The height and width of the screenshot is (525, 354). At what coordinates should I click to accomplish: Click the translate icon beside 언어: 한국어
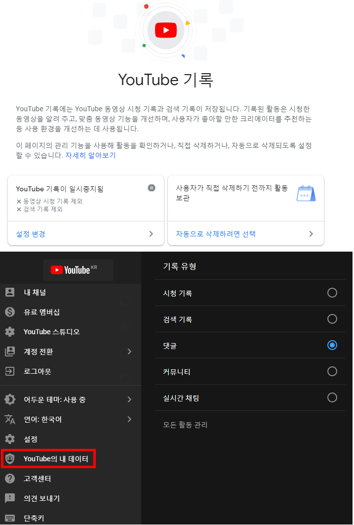10,419
